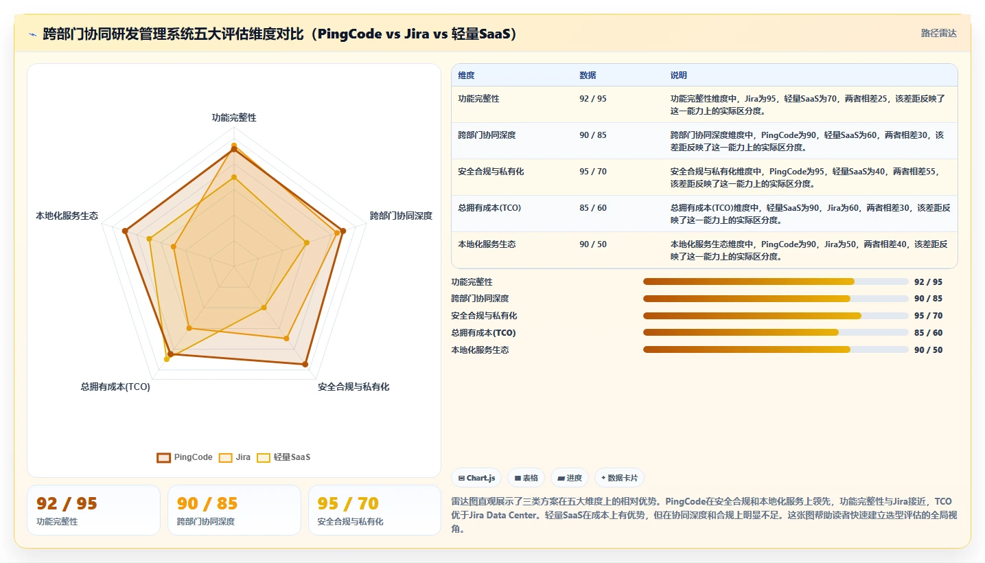Image resolution: width=985 pixels, height=563 pixels.
Task: Toggle PingCode legend swatch in radar chart
Action: coord(163,458)
